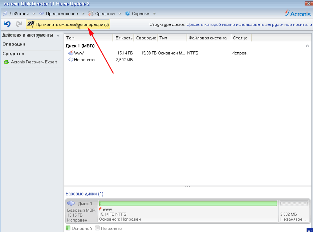Click the splitter handle dots above Базовые диски
The width and height of the screenshot is (313, 232).
[x=188, y=186]
